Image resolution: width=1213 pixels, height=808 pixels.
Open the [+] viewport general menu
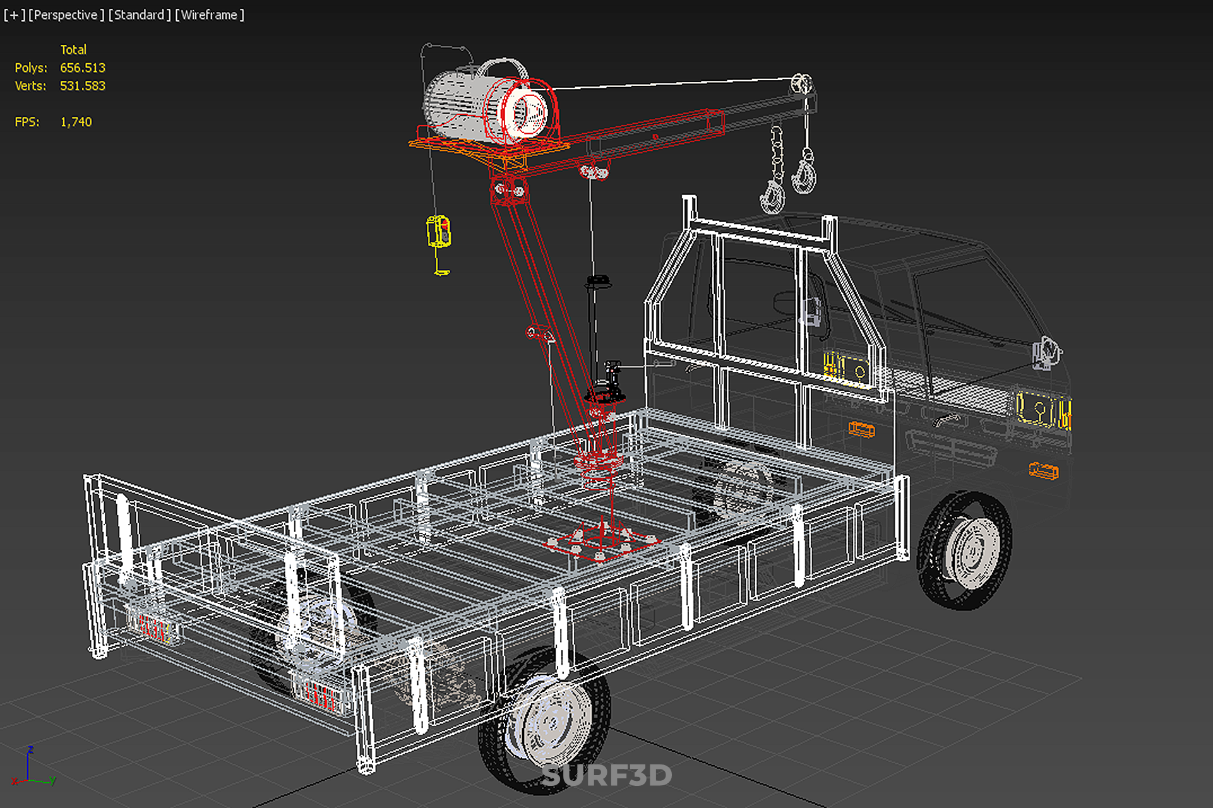14,15
